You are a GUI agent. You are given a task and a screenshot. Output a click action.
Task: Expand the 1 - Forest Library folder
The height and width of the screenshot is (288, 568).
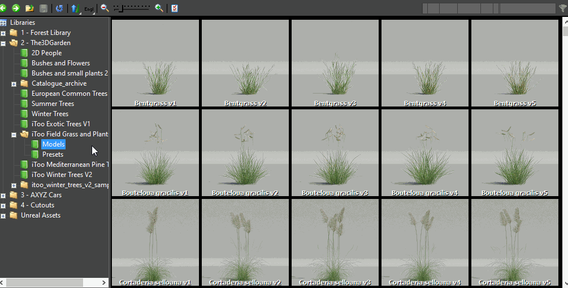[x=3, y=33]
